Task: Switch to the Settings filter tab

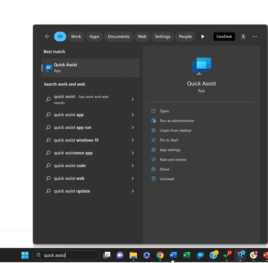Action: tap(162, 36)
